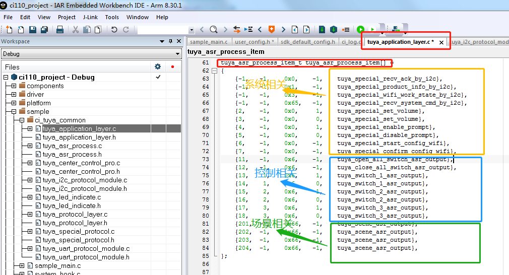The image size is (509, 275).
Task: Open the workspace options gear icon
Action: point(158,66)
